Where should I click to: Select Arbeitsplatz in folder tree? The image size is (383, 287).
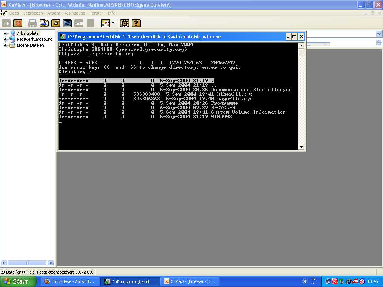pyautogui.click(x=28, y=33)
